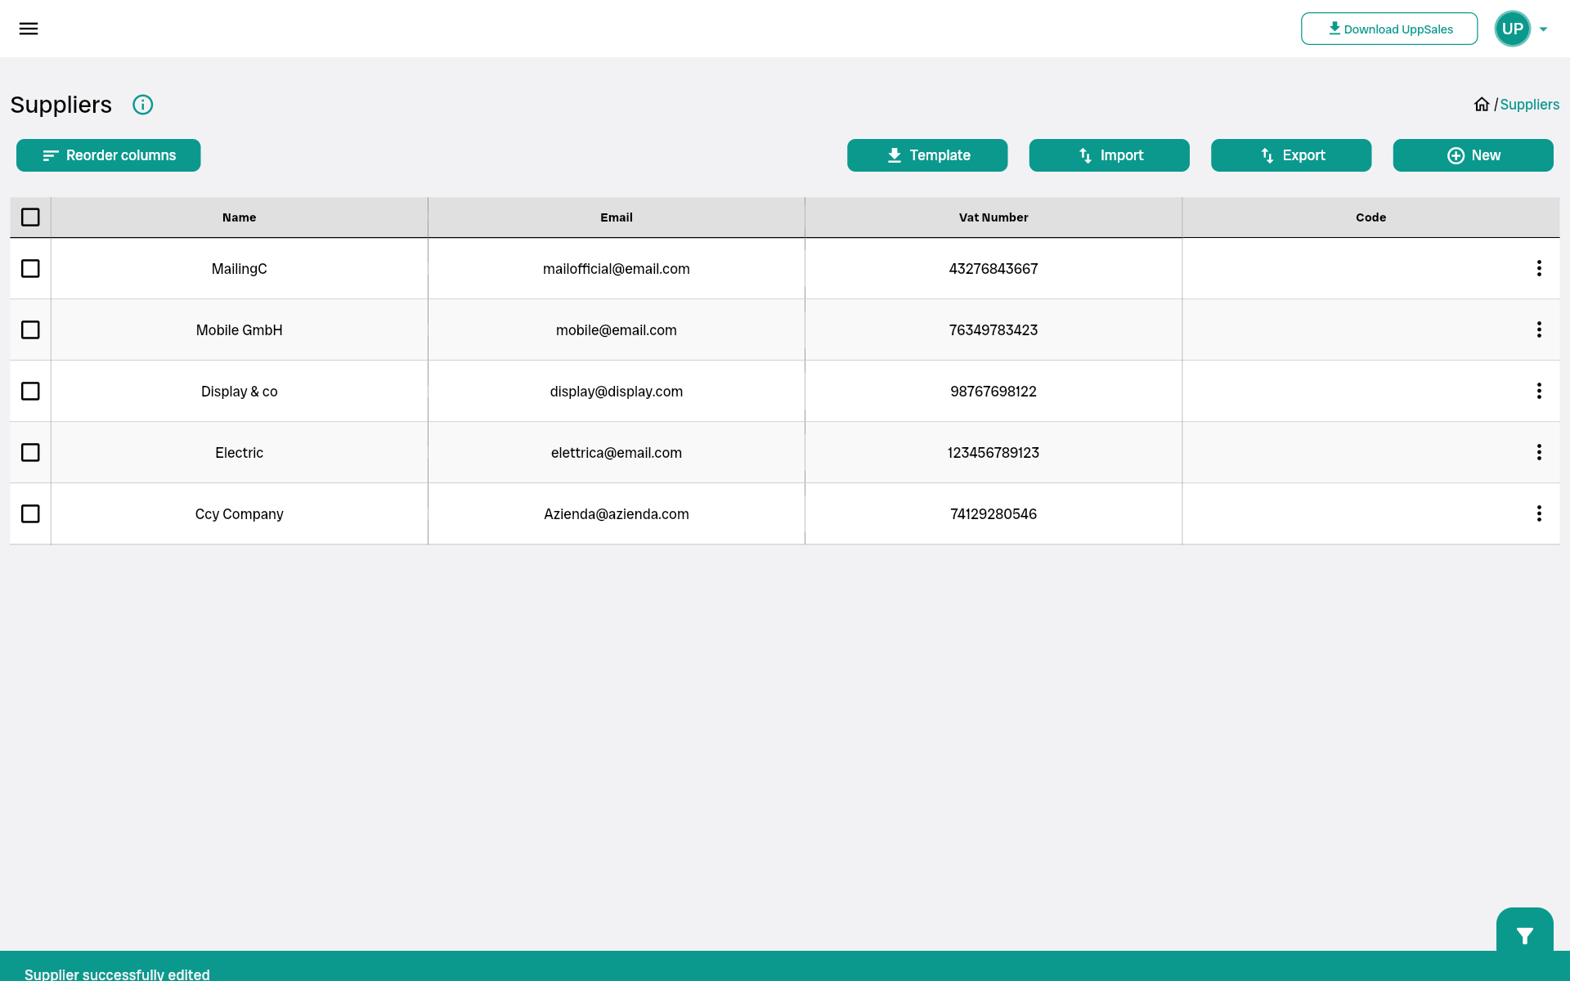Image resolution: width=1570 pixels, height=981 pixels.
Task: Click the home icon in the breadcrumb
Action: 1481,105
